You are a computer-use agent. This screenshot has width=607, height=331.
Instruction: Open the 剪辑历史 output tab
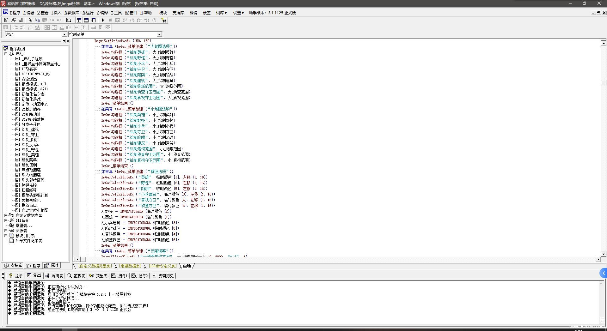163,276
